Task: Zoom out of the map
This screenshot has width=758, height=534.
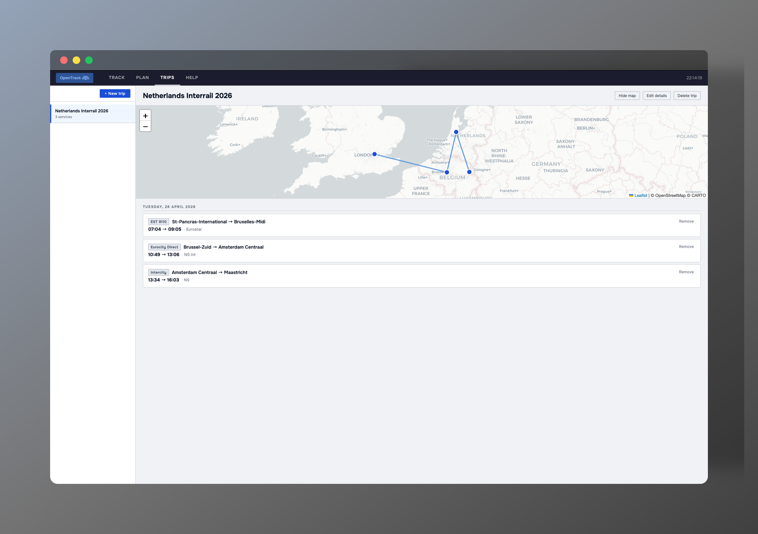Action: 145,127
